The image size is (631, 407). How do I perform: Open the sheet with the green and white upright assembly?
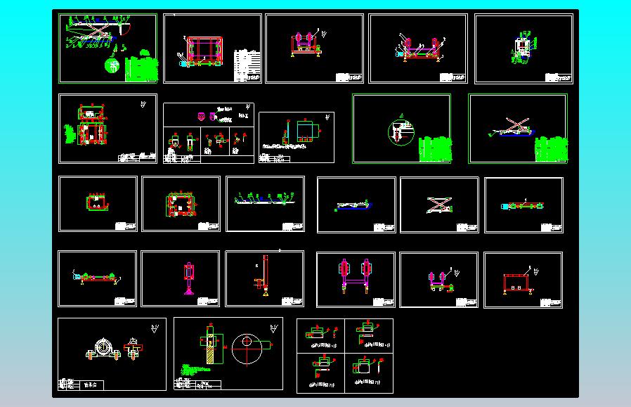coord(523,49)
